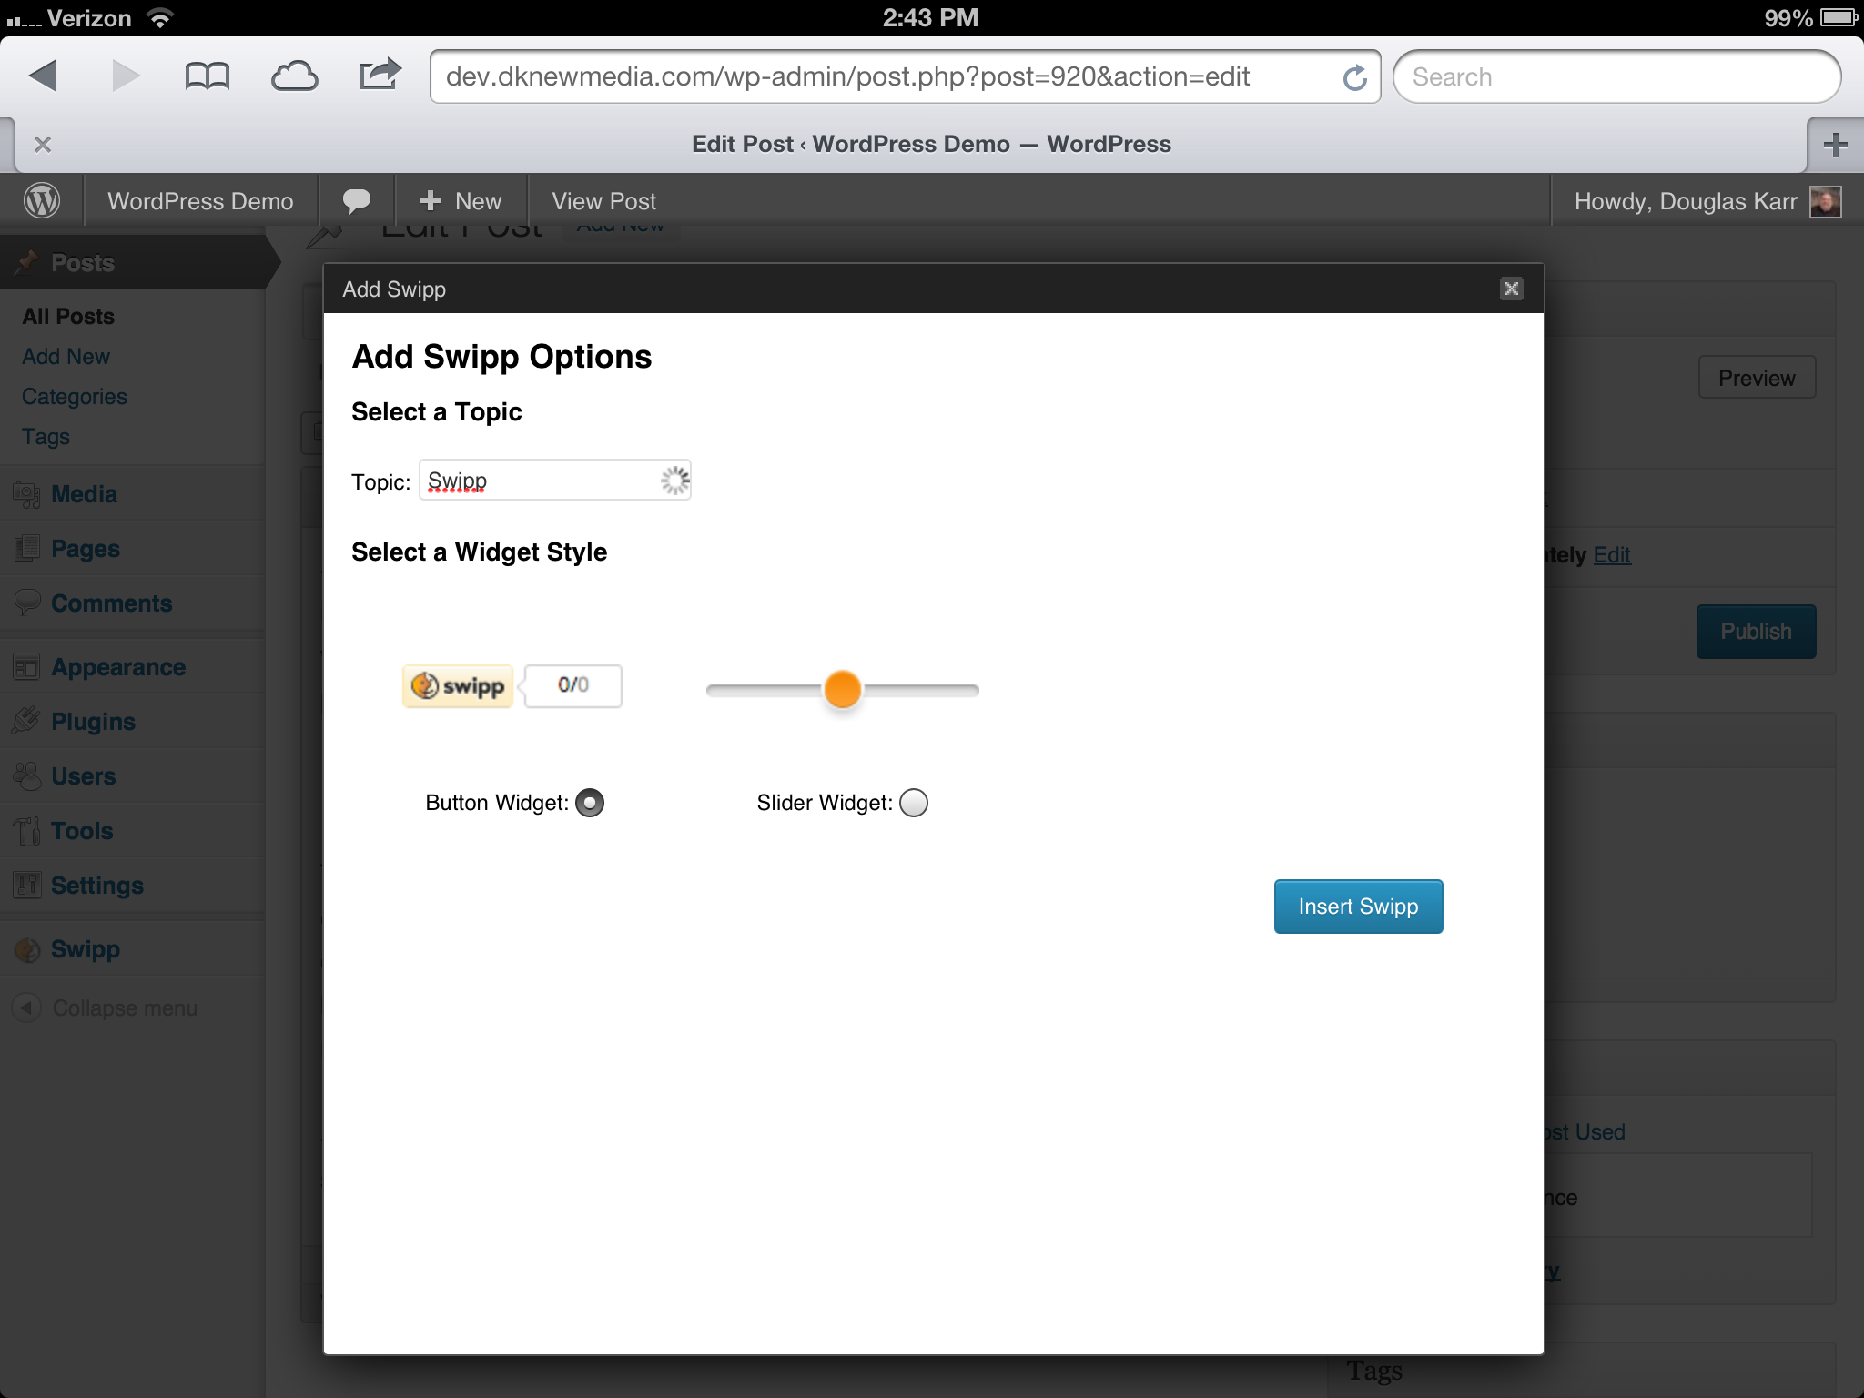Open the Media sidebar menu
This screenshot has height=1398, width=1864.
coord(133,493)
